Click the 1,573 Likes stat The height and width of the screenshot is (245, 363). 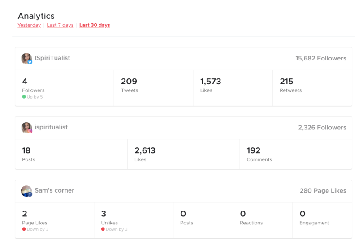(211, 85)
